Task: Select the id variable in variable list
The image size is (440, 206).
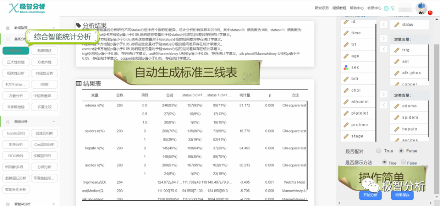Action: (x=358, y=22)
